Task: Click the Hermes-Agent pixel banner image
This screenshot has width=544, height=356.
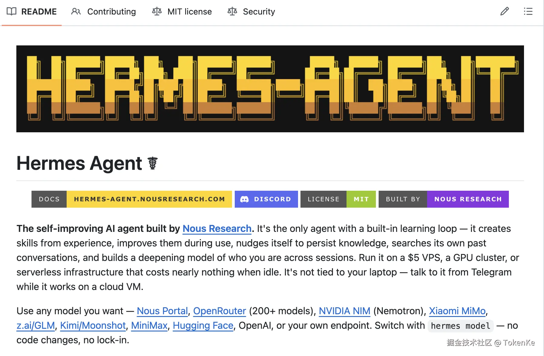Action: tap(270, 89)
